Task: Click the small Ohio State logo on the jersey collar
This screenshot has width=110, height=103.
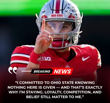Action: 67,67
